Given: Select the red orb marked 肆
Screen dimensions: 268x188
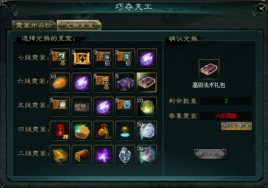Looking at the screenshot, I should (x=60, y=131).
